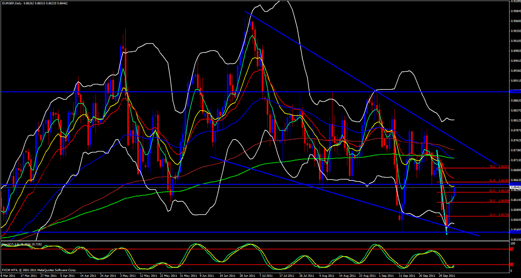Click the bottom blue support line price tag
The width and height of the screenshot is (521, 278).
coord(515,232)
